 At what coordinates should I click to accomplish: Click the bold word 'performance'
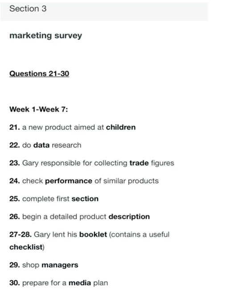69,181
